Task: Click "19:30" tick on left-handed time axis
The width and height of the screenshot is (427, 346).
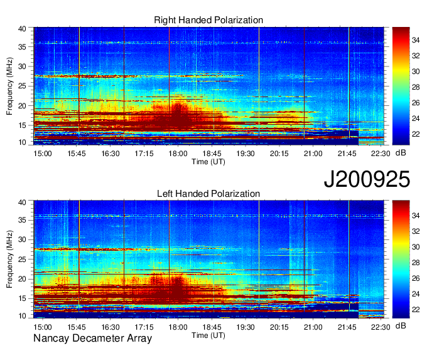Action: pos(246,327)
